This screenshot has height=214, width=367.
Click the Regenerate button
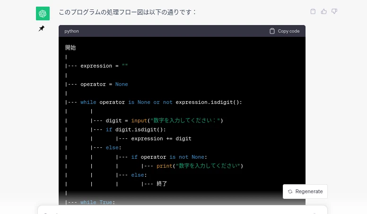pyautogui.click(x=305, y=191)
